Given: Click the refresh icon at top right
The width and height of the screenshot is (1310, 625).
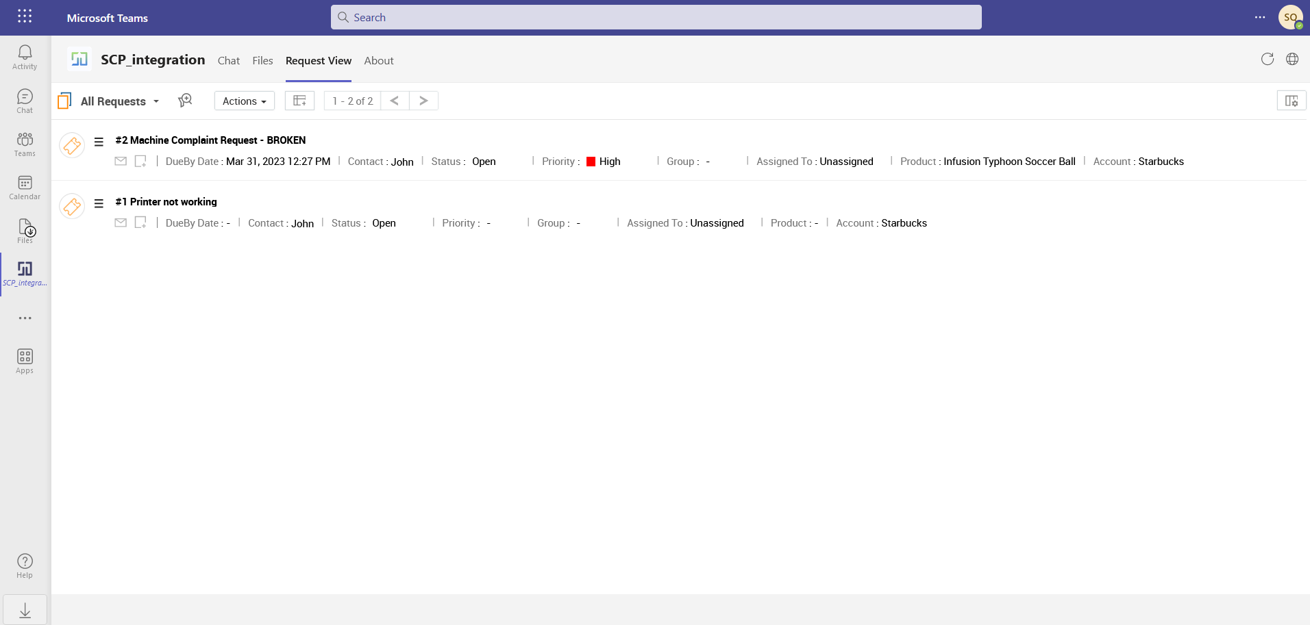Looking at the screenshot, I should coord(1267,60).
